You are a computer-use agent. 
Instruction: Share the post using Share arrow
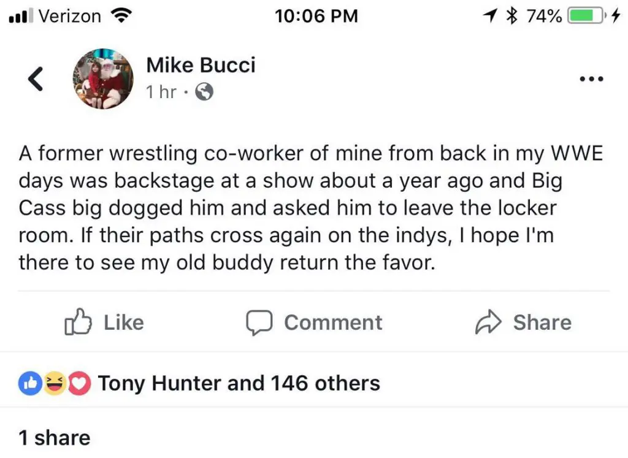pyautogui.click(x=523, y=323)
